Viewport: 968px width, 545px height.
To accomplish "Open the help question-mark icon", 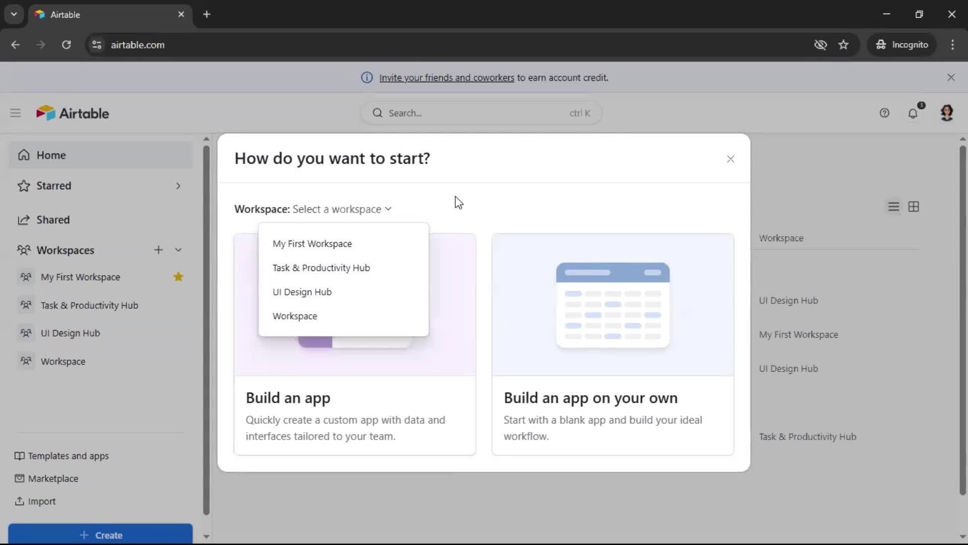I will tap(884, 113).
